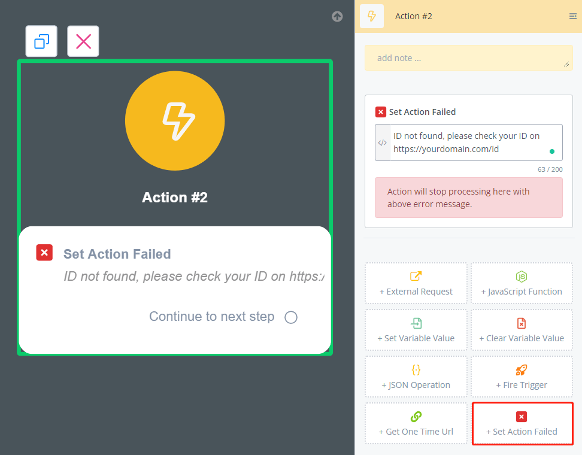Click the lightning bolt icon in panel header
This screenshot has height=455, width=582.
[x=371, y=16]
